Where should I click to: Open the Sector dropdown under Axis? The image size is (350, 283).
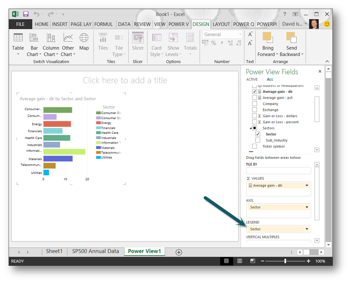click(x=307, y=207)
